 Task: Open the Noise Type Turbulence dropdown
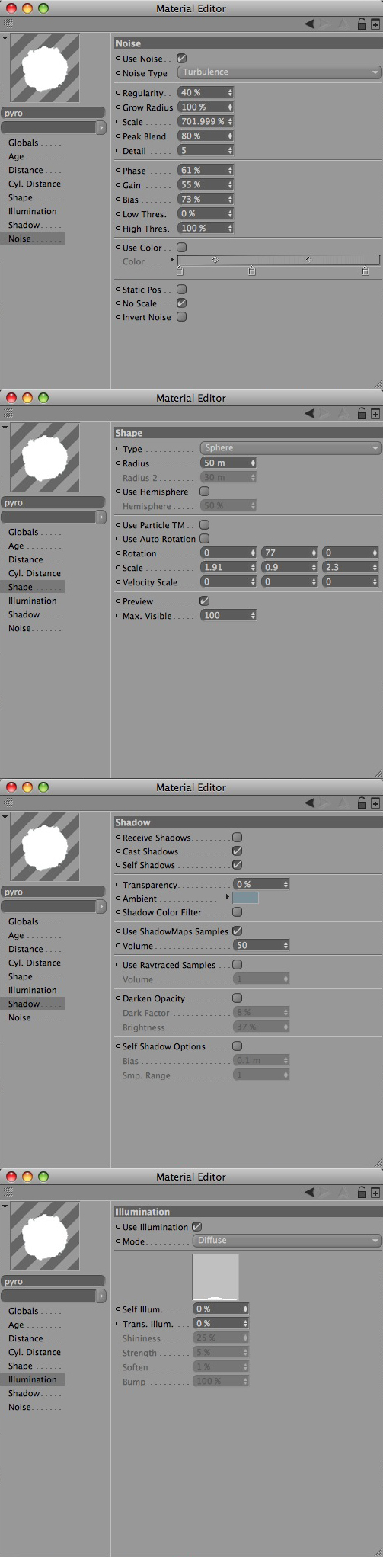279,72
